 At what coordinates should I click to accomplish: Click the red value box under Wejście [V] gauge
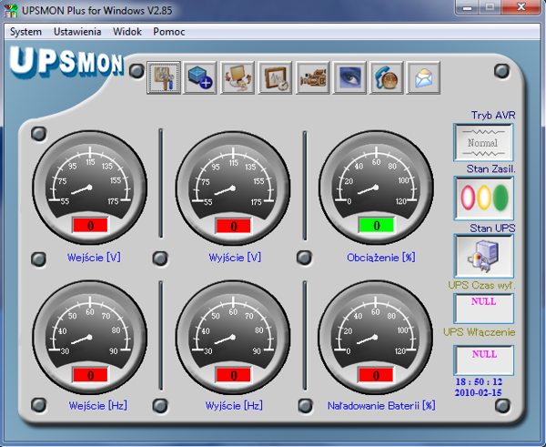(90, 226)
